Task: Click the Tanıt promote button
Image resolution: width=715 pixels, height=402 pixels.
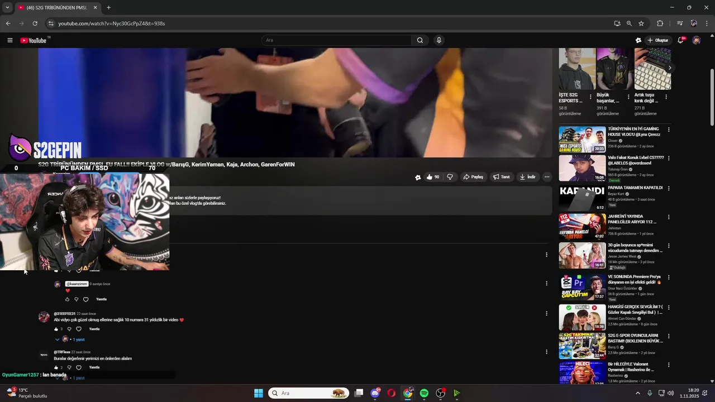Action: coord(501,177)
